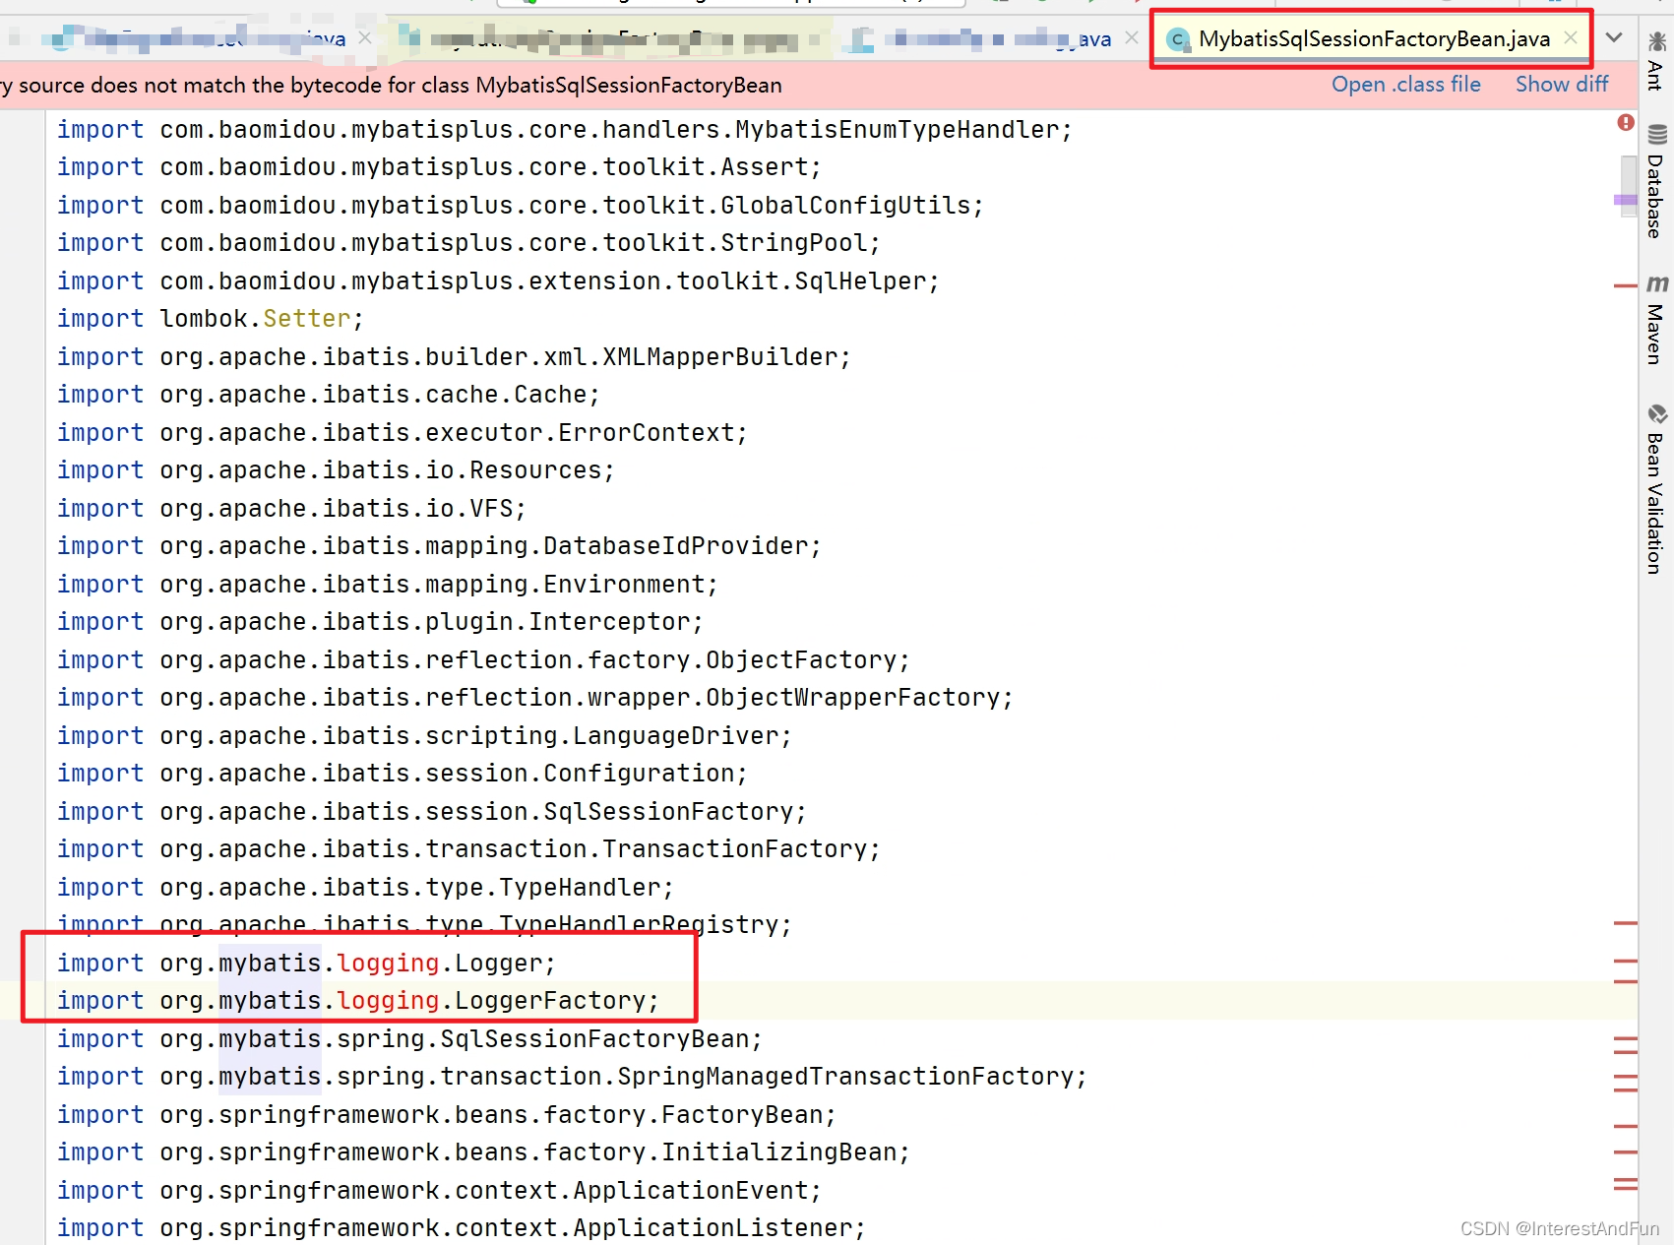Select the MybatisSqlSessionFactoryBean.java tab
The image size is (1674, 1245).
click(x=1372, y=38)
